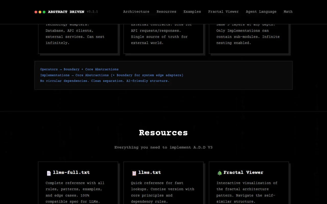This screenshot has height=204, width=327.
Task: Click 'Interactive visualization of' description text
Action: pyautogui.click(x=247, y=183)
